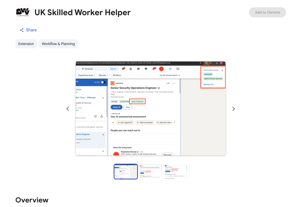This screenshot has height=207, width=300.
Task: Click the 'UK Skilled Worker Helper' title
Action: click(x=83, y=12)
